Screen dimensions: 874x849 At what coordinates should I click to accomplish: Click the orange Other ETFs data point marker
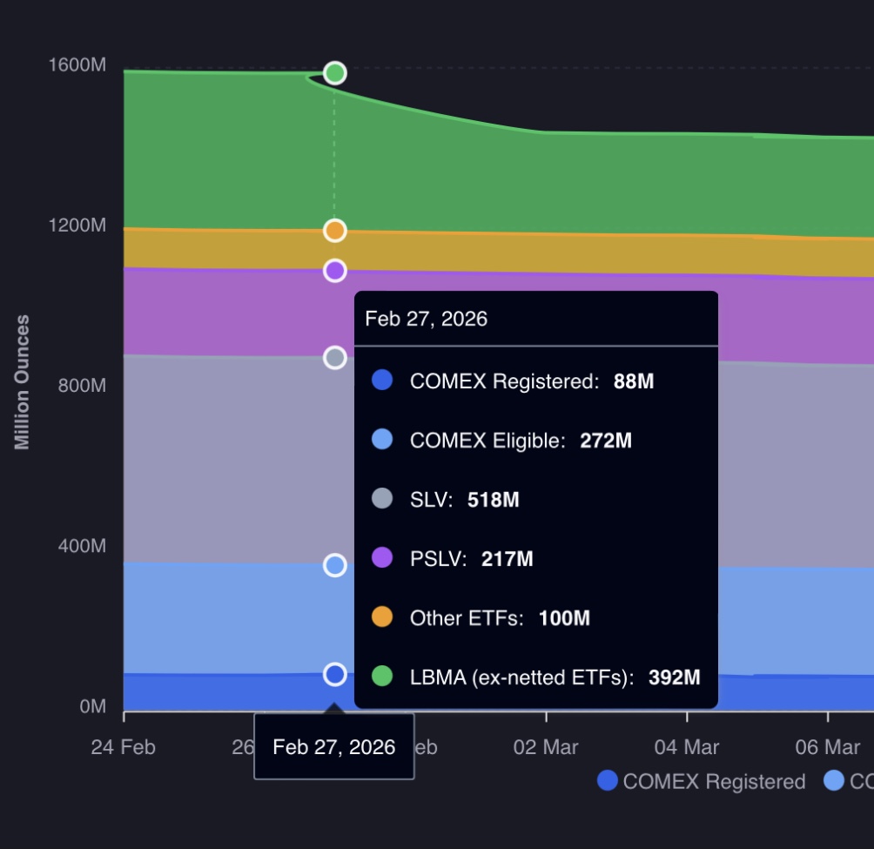pos(335,231)
